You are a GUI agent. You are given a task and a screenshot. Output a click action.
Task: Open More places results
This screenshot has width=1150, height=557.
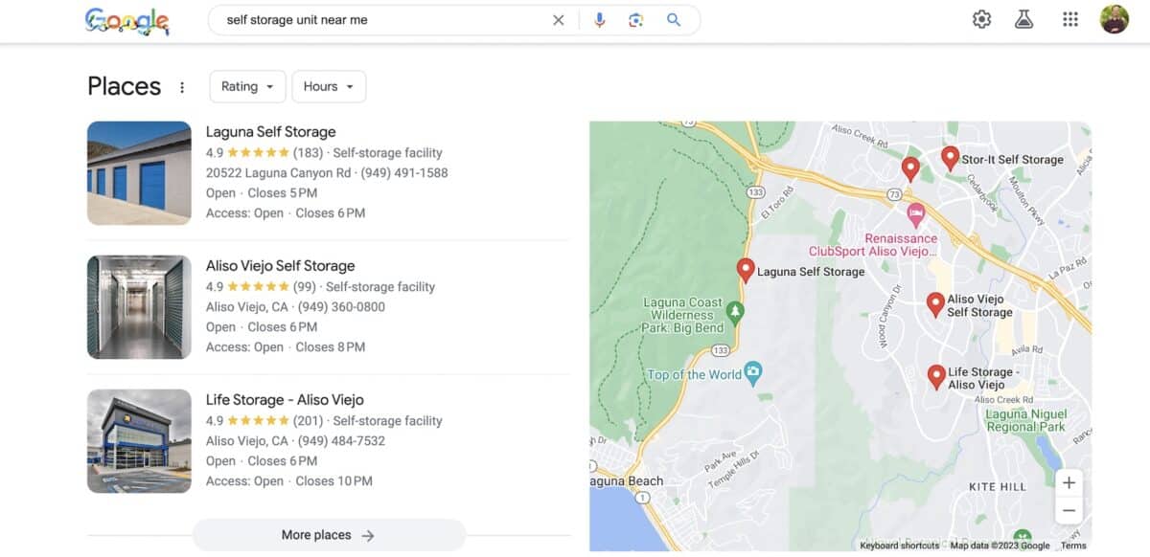pos(329,534)
